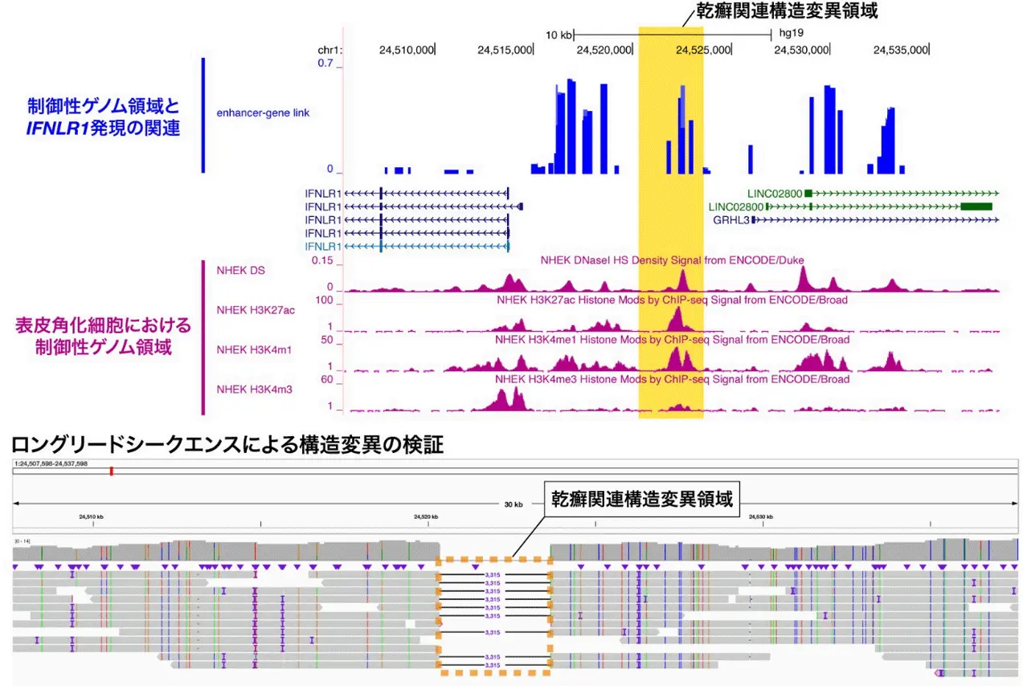The height and width of the screenshot is (686, 1023).
Task: Click the 30 kb span label in the IGV ruler
Action: (x=513, y=504)
